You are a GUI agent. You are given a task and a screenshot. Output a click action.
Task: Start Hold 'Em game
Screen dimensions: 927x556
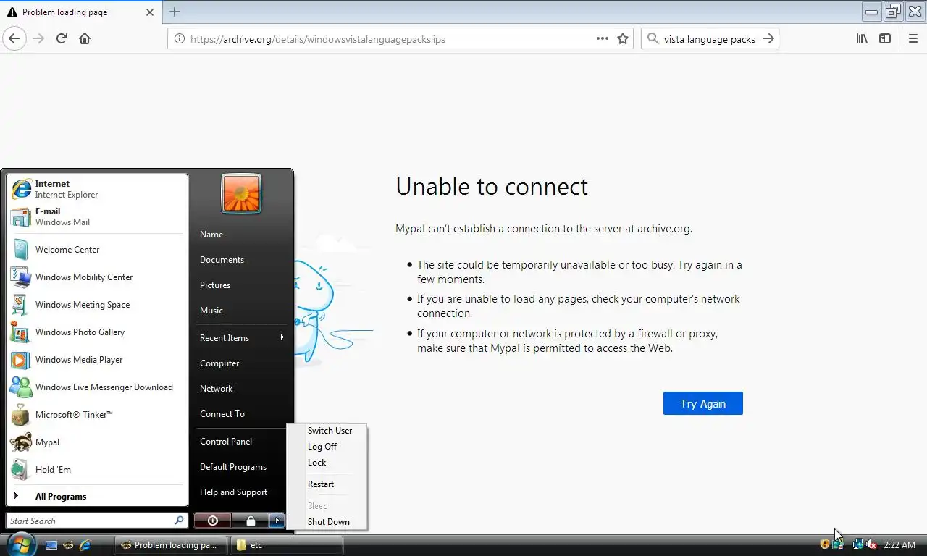[x=97, y=470]
